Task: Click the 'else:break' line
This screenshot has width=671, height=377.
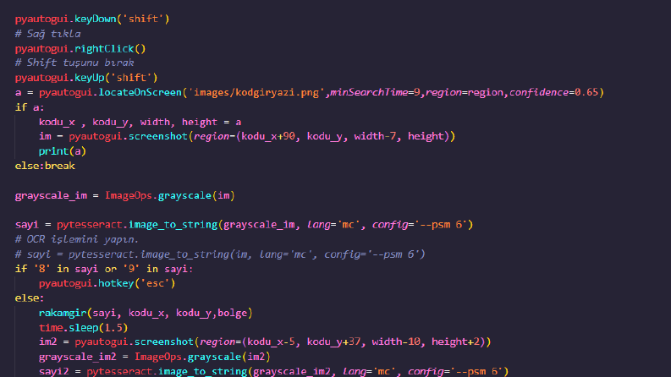Action: pos(45,166)
